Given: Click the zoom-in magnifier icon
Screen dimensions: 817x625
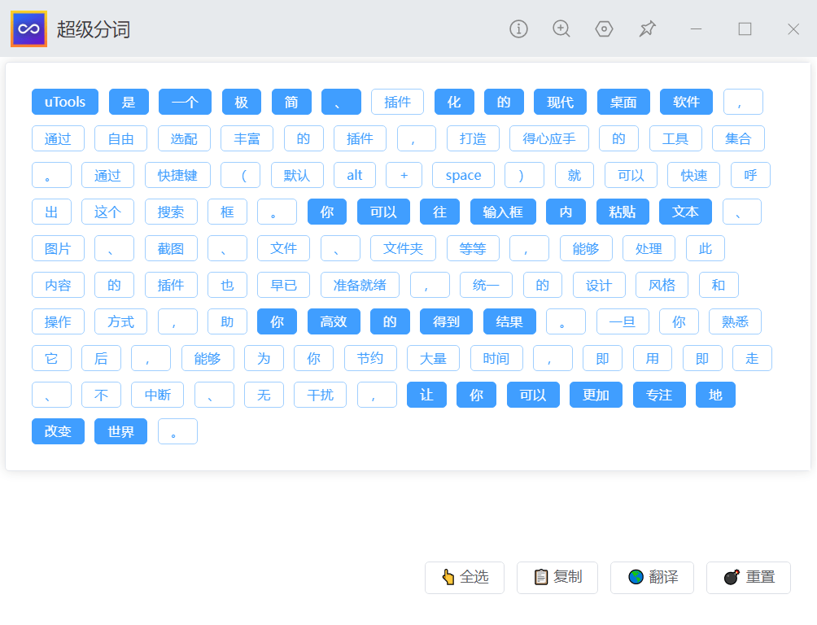Looking at the screenshot, I should (561, 29).
